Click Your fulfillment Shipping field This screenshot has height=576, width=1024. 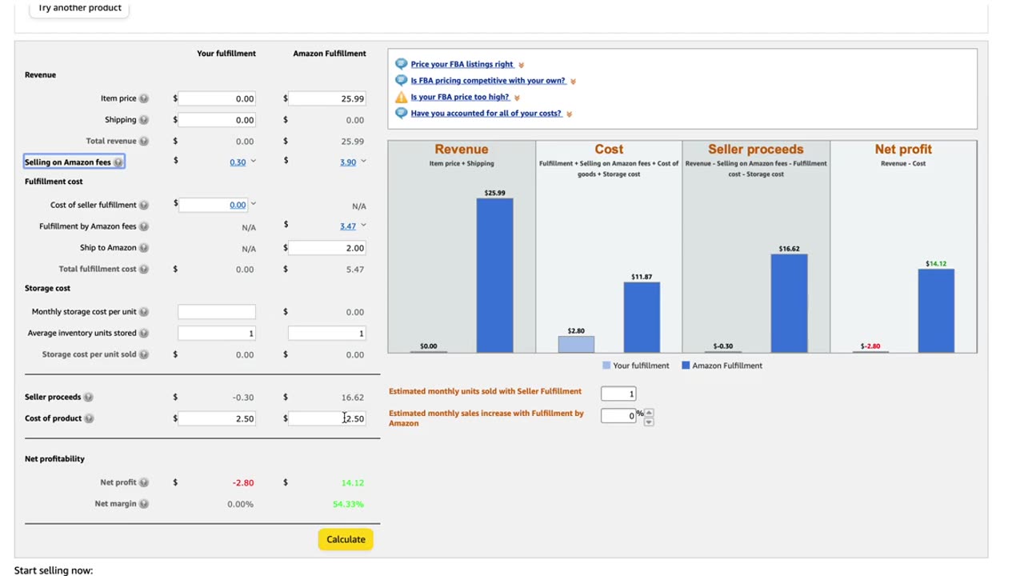[217, 120]
